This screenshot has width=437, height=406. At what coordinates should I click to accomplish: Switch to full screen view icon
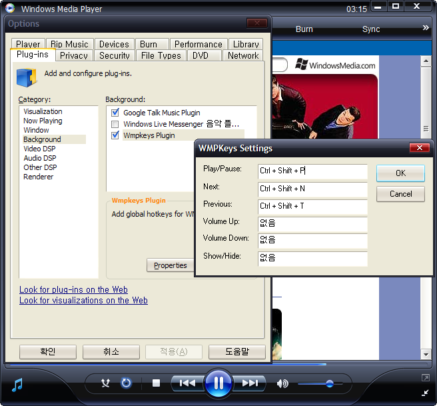click(426, 378)
